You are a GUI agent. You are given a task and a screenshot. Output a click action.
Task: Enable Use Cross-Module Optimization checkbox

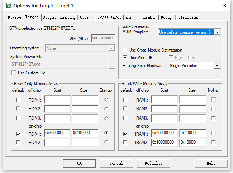(125, 50)
